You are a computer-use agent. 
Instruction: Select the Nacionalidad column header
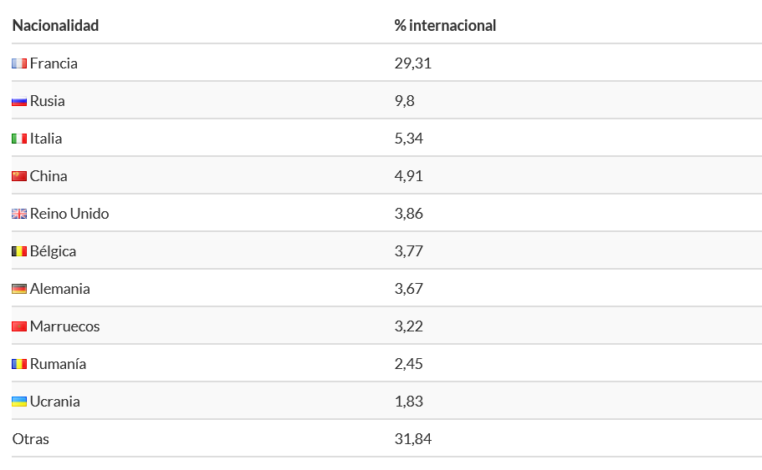(55, 25)
